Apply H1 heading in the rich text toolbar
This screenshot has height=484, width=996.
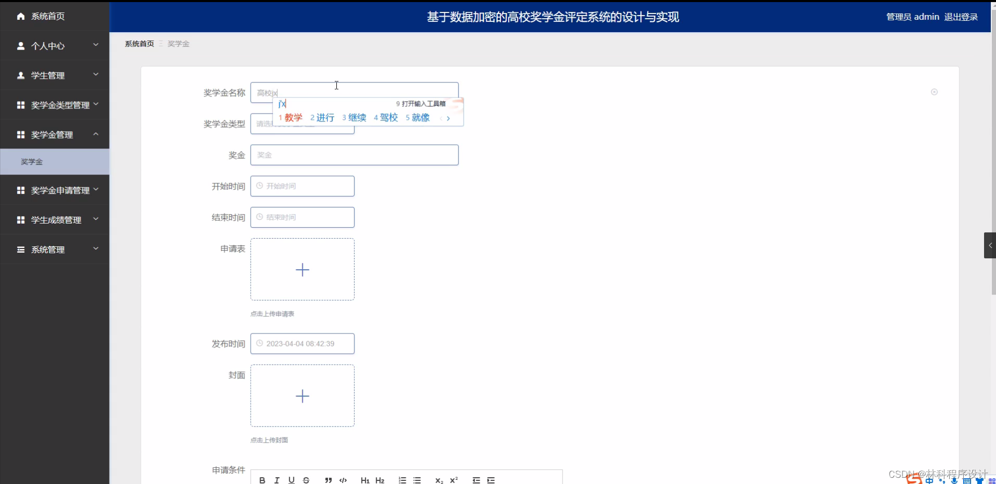(x=365, y=480)
